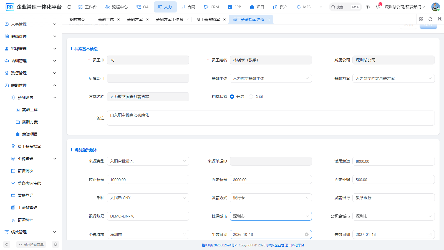This screenshot has width=444, height=250.
Task: Open the 流程中心 top menu
Action: pos(117,7)
